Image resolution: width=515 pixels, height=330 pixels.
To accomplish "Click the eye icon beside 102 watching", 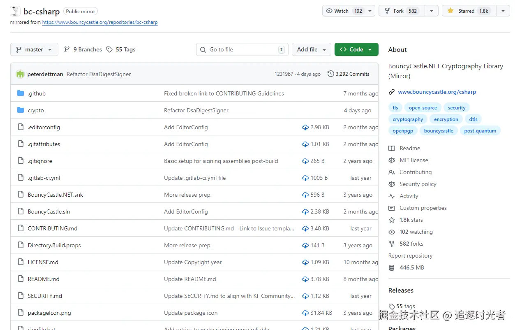I will click(392, 232).
